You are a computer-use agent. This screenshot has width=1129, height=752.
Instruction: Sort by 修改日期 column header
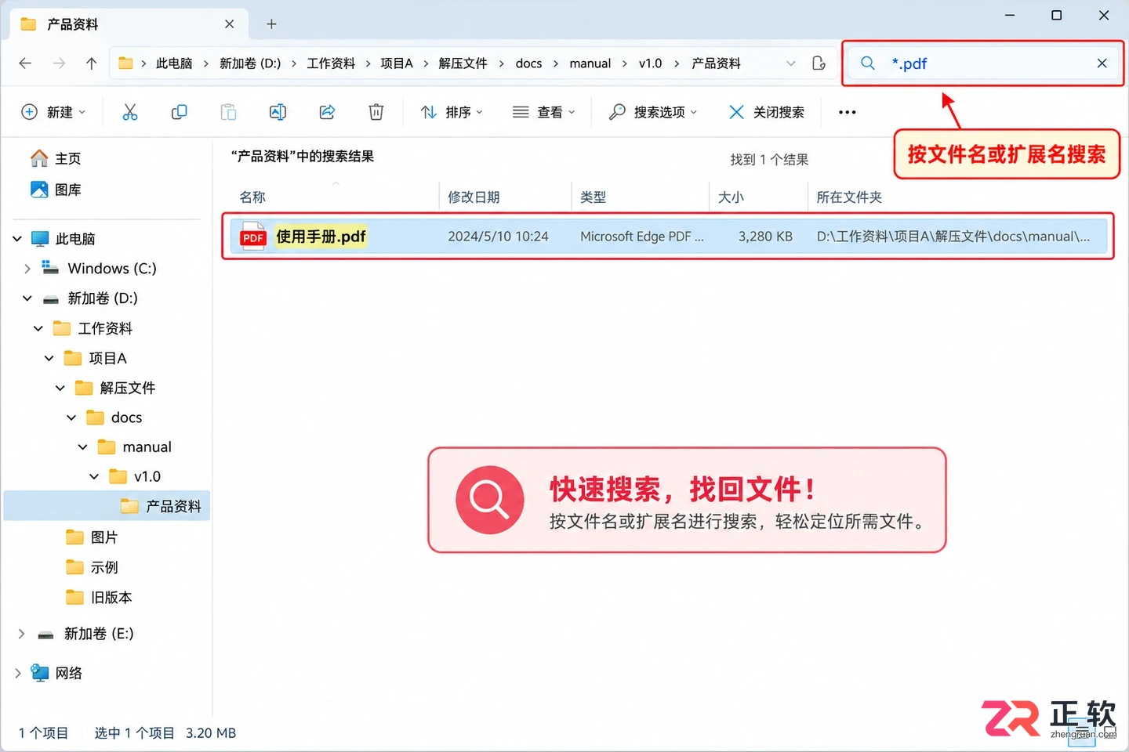click(474, 197)
